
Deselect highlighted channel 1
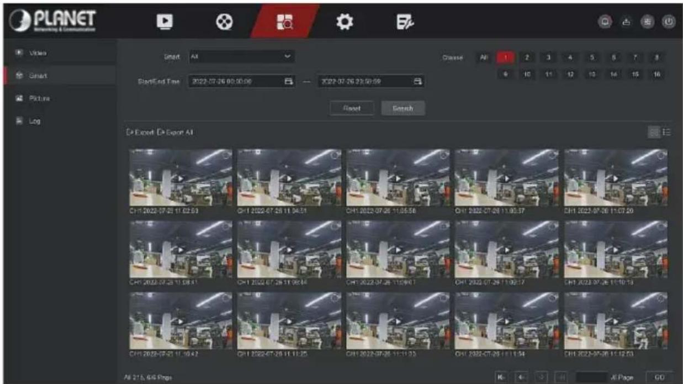point(505,57)
